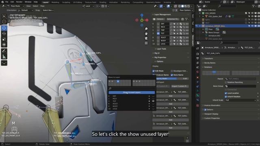Open the Orientation Default dropdown
Image resolution: width=260 pixels, height=146 pixels.
pos(26,10)
